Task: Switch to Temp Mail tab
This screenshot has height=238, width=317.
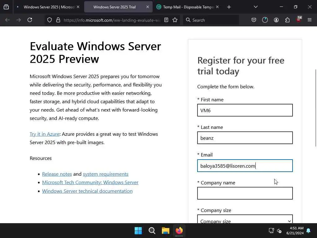Action: coord(188,7)
